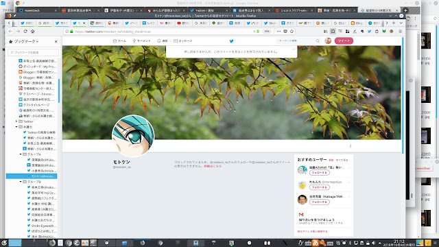Close the active Firefox tab
Viewport: 439px width, 247px height.
(x=84, y=23)
